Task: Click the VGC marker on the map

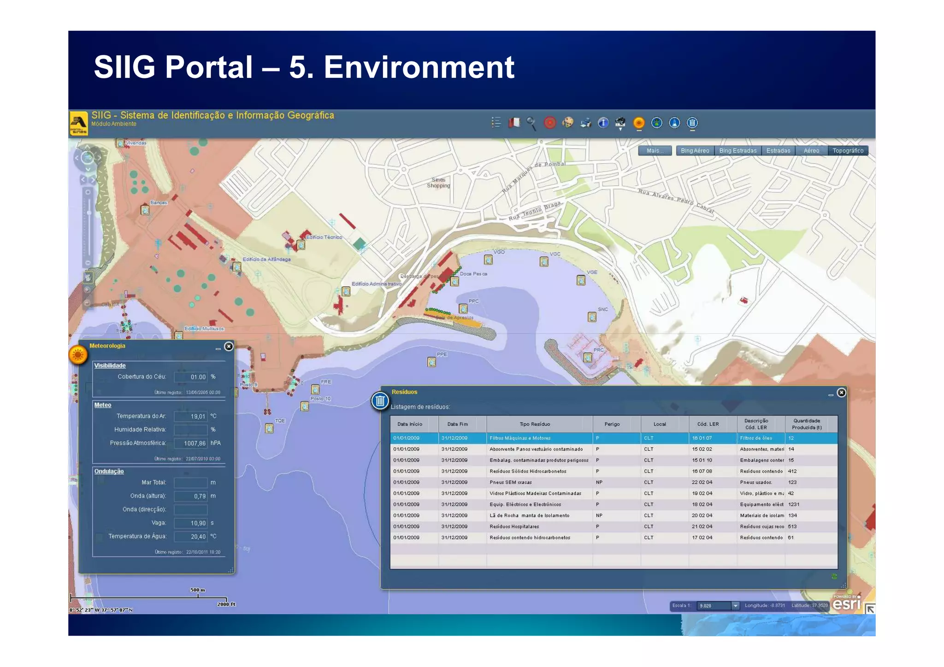Action: pos(544,262)
